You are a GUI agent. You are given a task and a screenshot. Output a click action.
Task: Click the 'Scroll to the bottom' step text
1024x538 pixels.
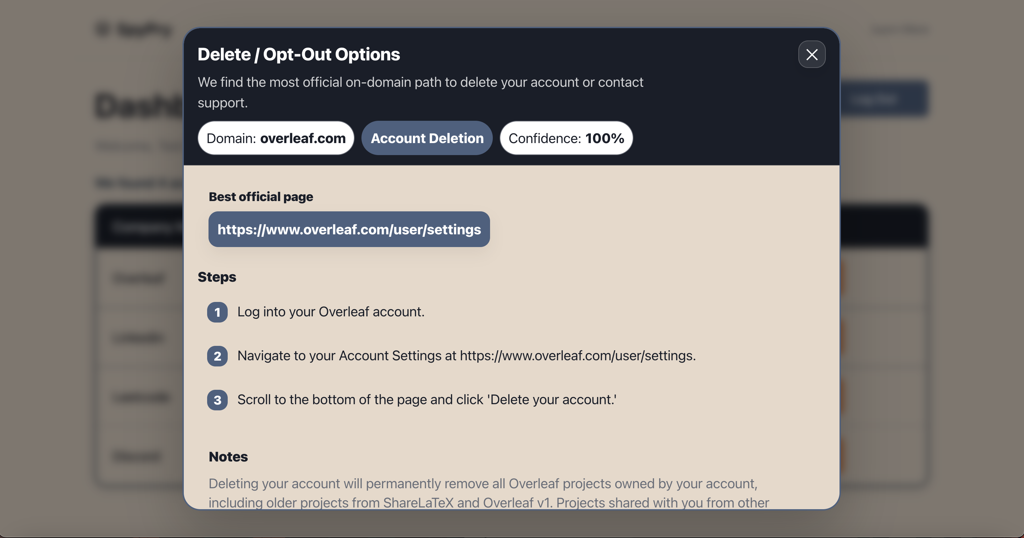427,399
